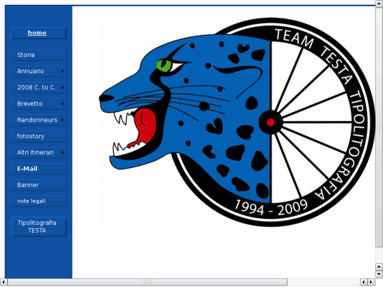
Task: Click the vertical scrollbar up arrow at top
Action: coord(379,3)
